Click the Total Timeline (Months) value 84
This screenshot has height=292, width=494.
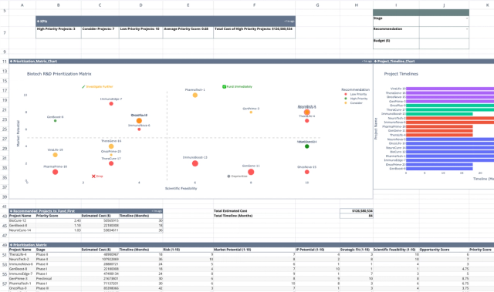pos(357,216)
